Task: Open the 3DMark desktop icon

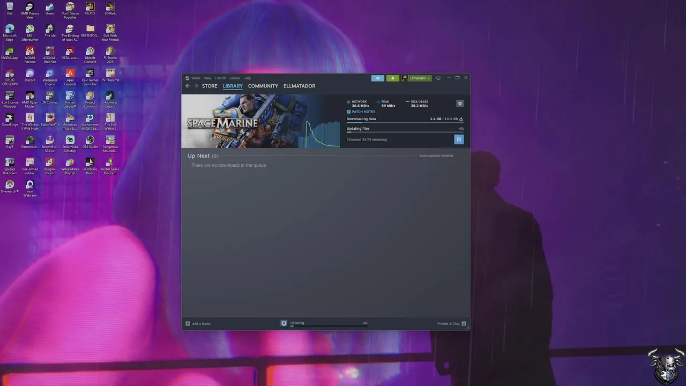Action: tap(110, 9)
